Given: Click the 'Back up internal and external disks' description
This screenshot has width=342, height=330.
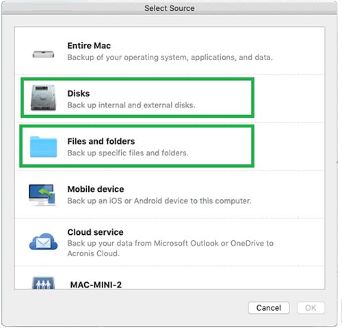Looking at the screenshot, I should click(131, 105).
